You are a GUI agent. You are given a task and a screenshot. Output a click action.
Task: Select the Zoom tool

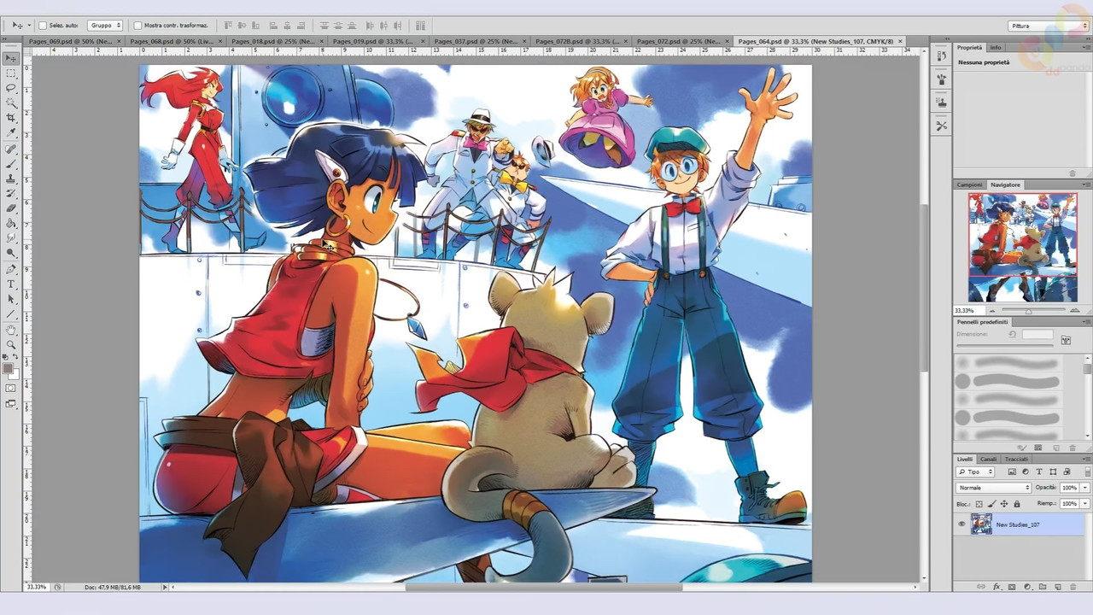[11, 344]
